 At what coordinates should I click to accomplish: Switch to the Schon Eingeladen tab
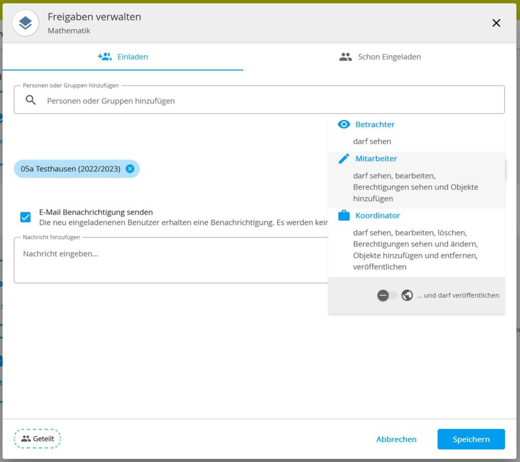click(380, 57)
